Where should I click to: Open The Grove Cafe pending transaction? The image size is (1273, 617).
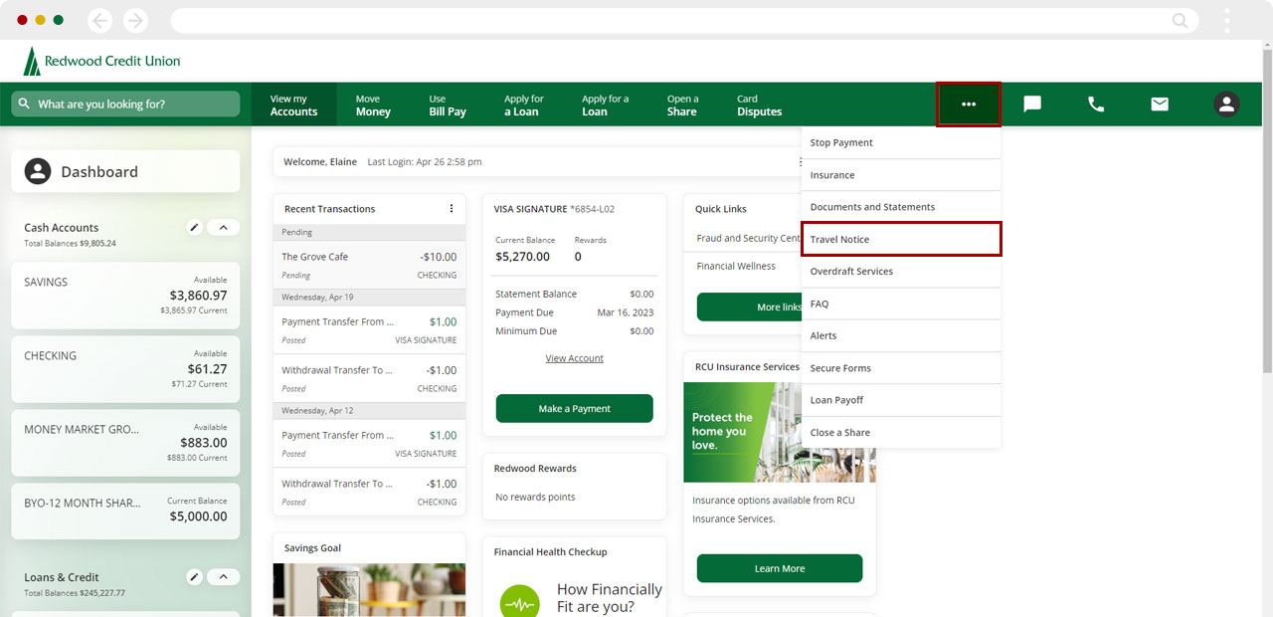tap(369, 265)
